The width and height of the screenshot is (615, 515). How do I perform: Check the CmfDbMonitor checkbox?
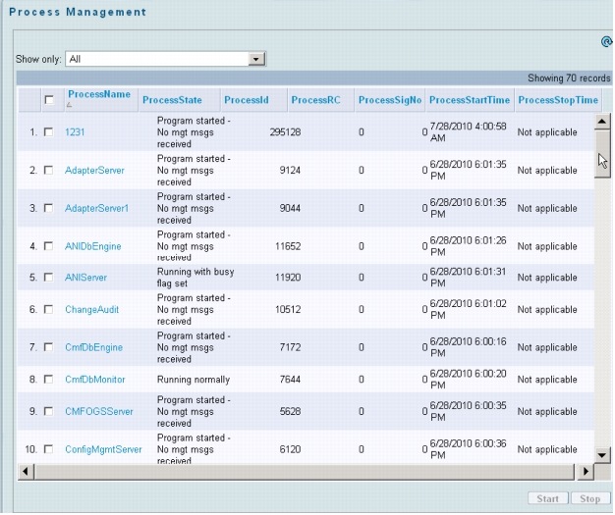pos(49,379)
